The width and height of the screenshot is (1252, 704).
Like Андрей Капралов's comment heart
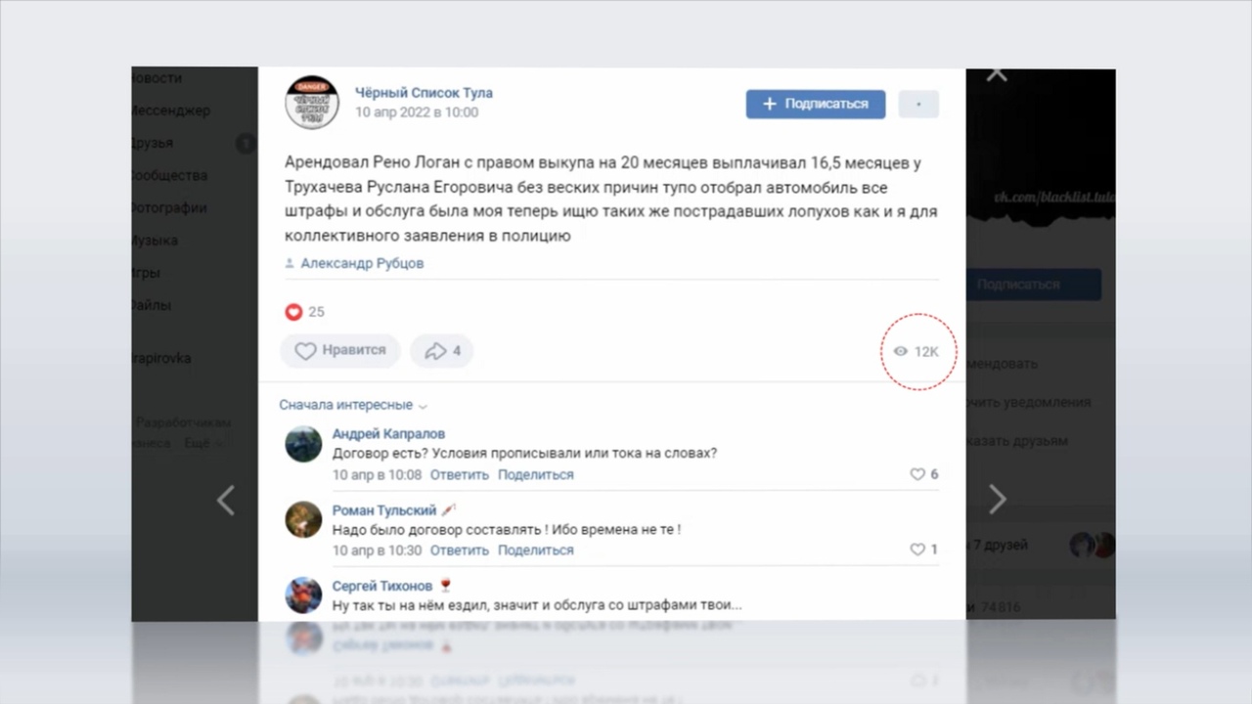(x=917, y=474)
